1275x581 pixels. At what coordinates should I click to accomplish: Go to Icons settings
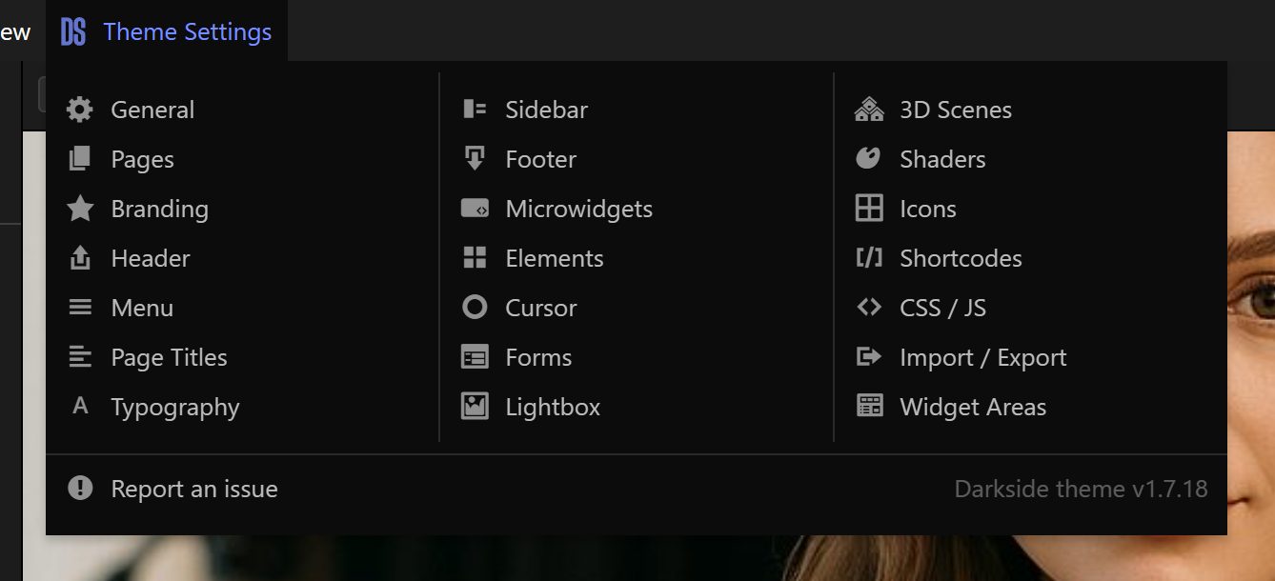pyautogui.click(x=928, y=209)
